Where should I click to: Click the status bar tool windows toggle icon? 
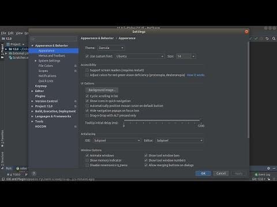(3, 179)
